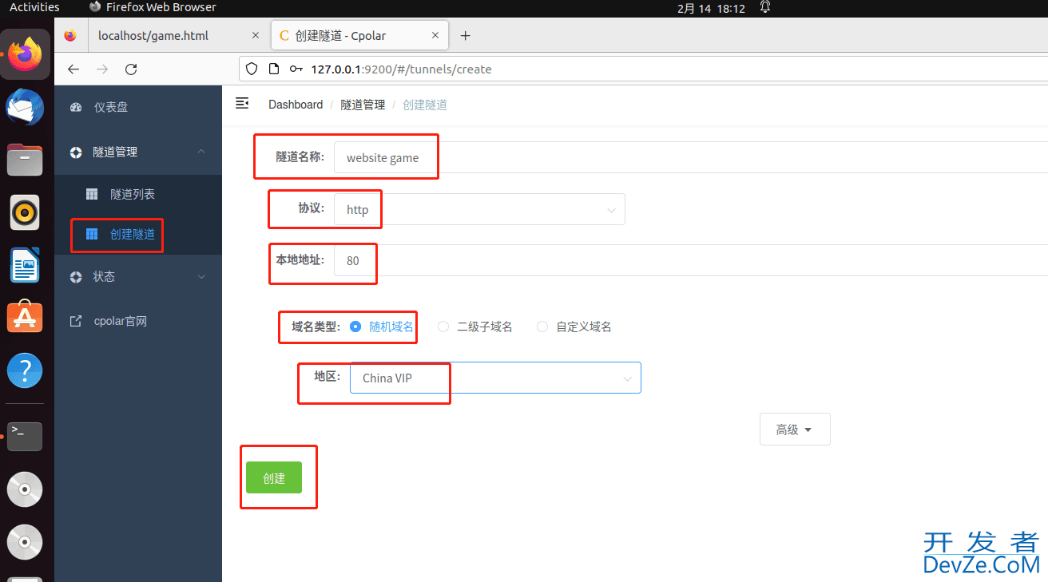Open the clock showing 2月 14 18:12

tap(711, 8)
